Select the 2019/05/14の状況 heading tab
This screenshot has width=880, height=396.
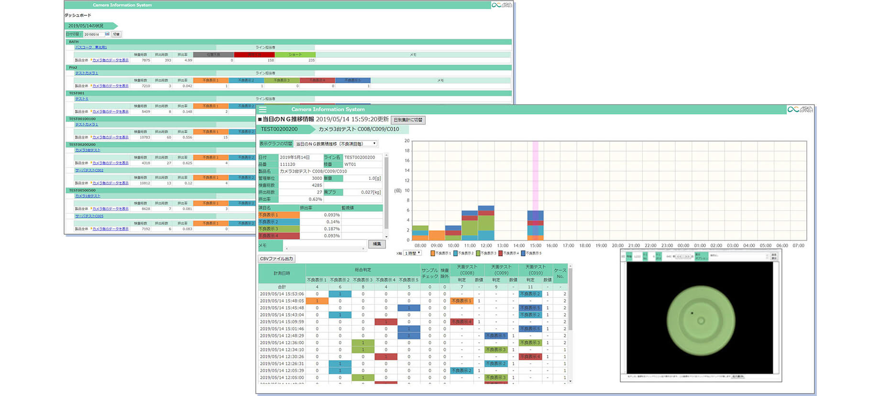click(x=86, y=26)
